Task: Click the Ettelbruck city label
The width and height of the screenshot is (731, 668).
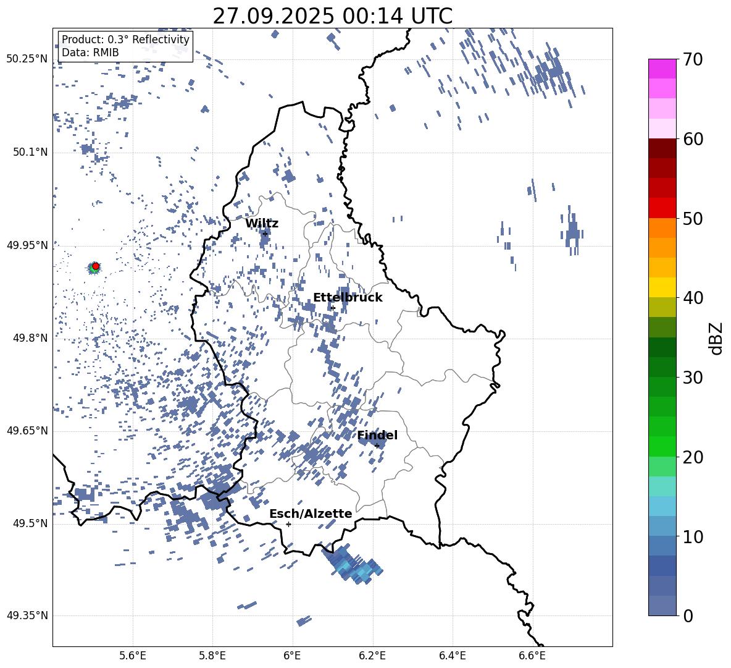Action: pos(348,298)
